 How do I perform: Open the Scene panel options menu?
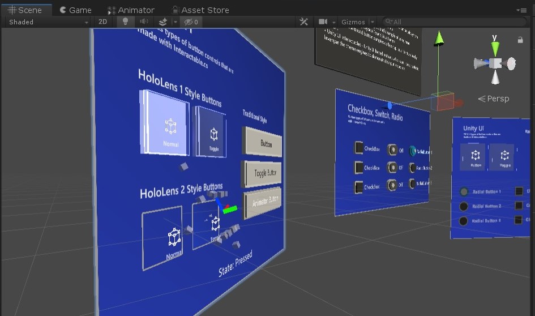(521, 10)
